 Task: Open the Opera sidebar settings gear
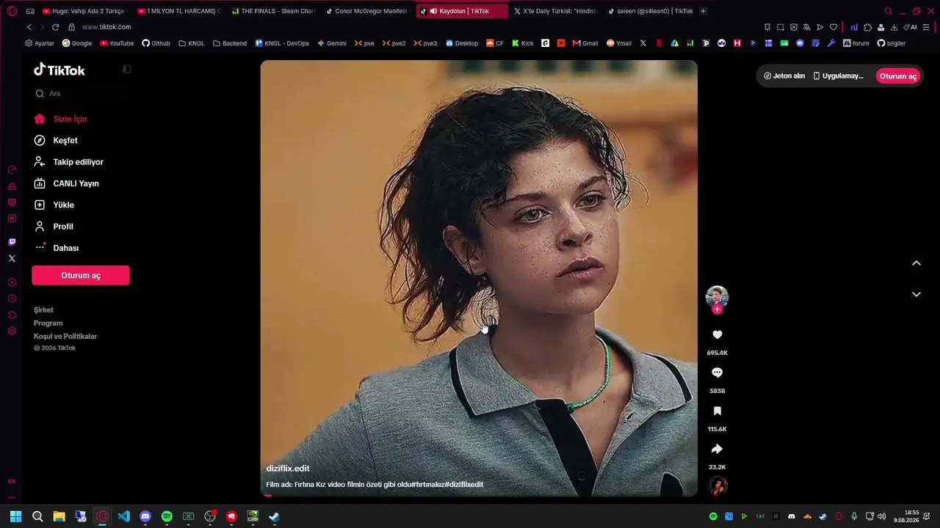12,331
